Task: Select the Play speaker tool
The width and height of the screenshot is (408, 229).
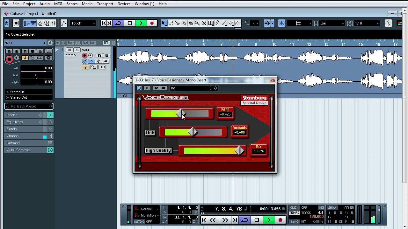Action: (x=231, y=23)
